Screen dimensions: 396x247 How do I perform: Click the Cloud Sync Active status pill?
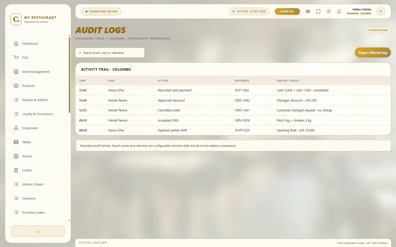[101, 11]
